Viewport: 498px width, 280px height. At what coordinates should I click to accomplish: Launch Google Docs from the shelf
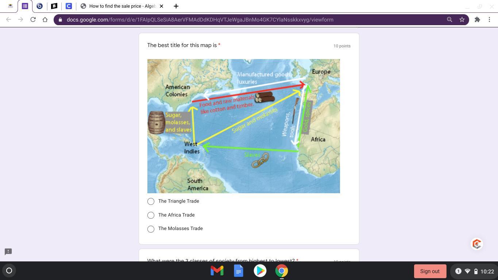tap(239, 271)
